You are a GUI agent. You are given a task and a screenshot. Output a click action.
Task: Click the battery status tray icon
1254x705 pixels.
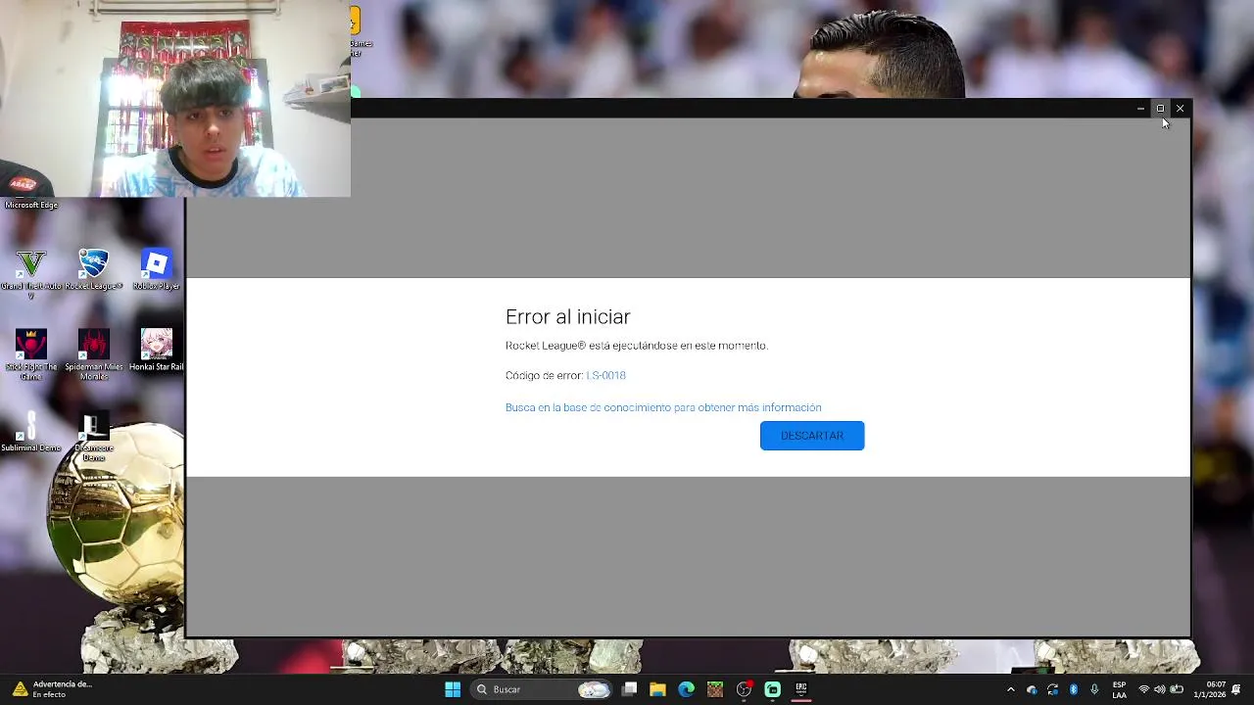click(1178, 689)
